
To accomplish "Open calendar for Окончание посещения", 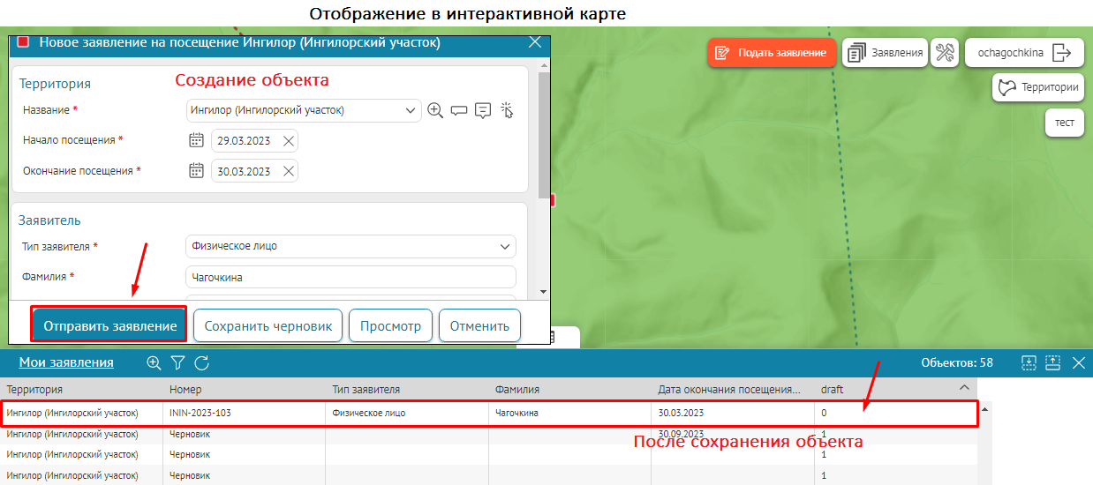I will click(x=196, y=171).
